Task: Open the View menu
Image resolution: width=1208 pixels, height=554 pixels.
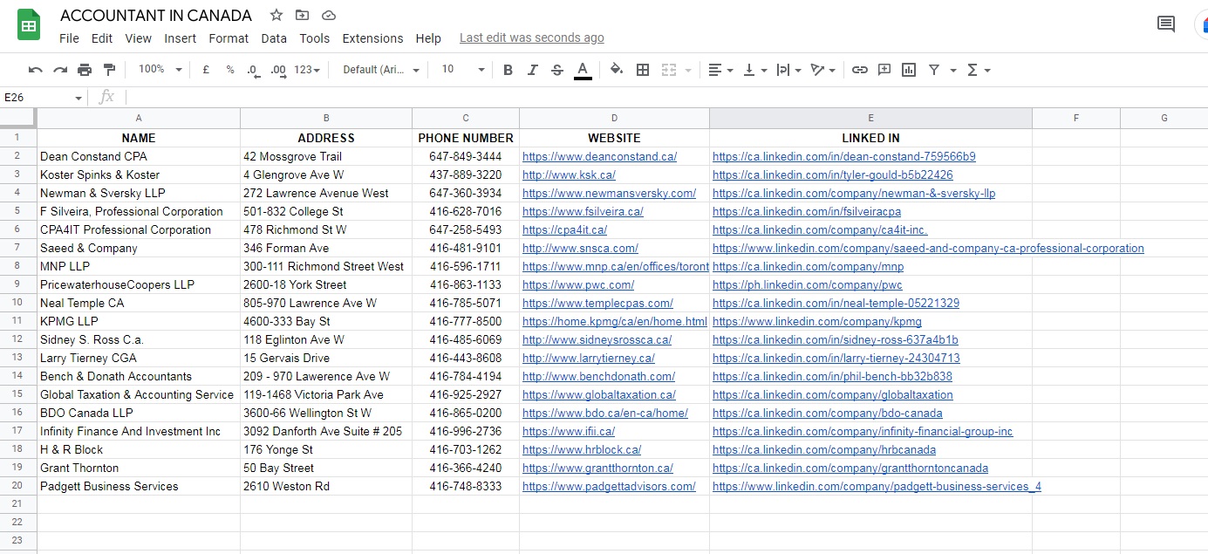Action: [x=138, y=38]
